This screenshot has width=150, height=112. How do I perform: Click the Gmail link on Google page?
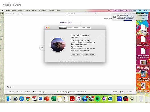pos(106,19)
